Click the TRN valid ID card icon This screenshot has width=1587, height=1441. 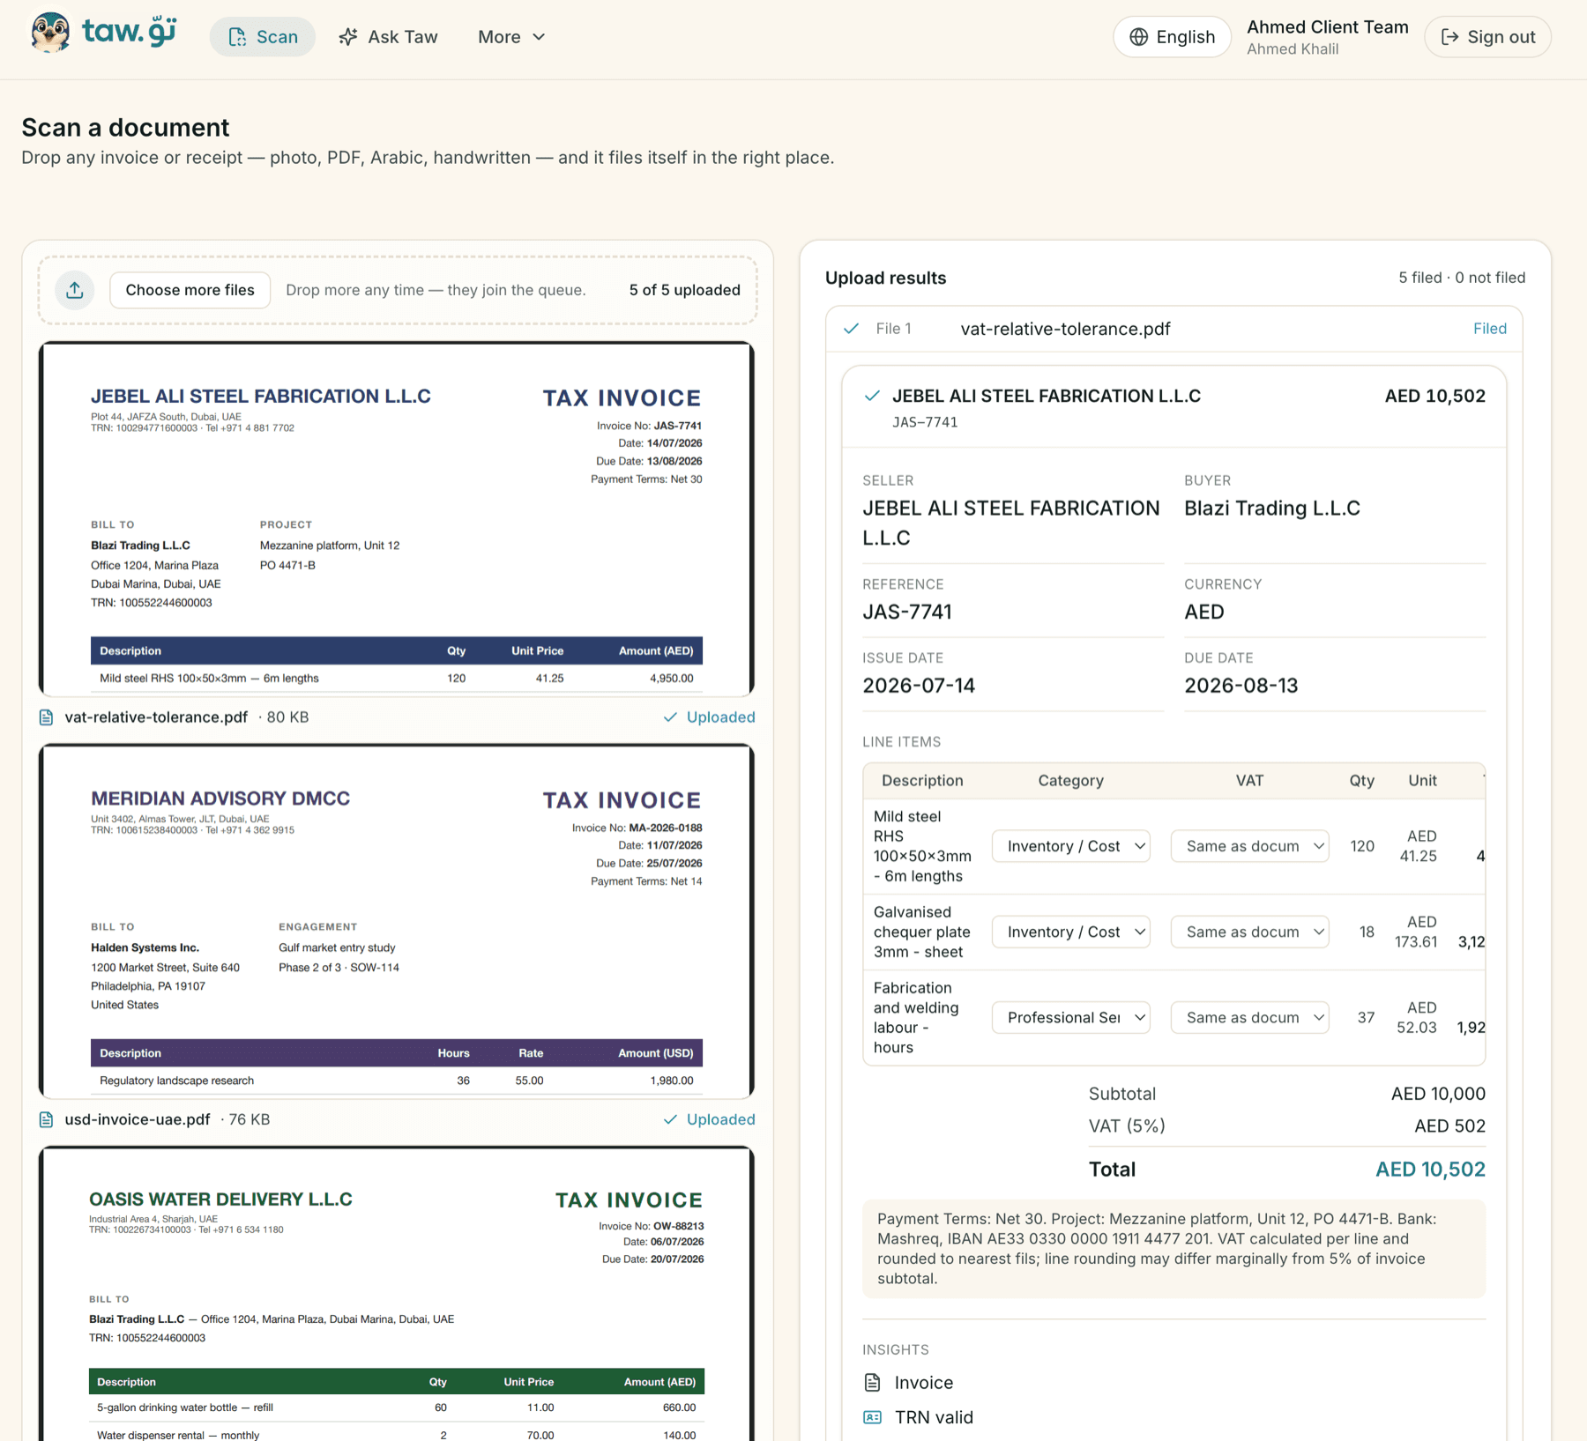pyautogui.click(x=872, y=1417)
